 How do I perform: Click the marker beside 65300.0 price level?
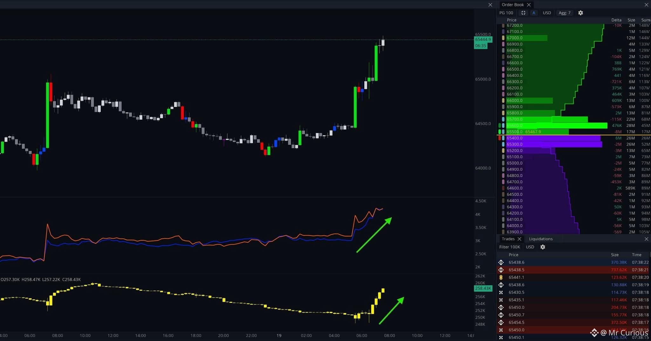click(x=503, y=144)
